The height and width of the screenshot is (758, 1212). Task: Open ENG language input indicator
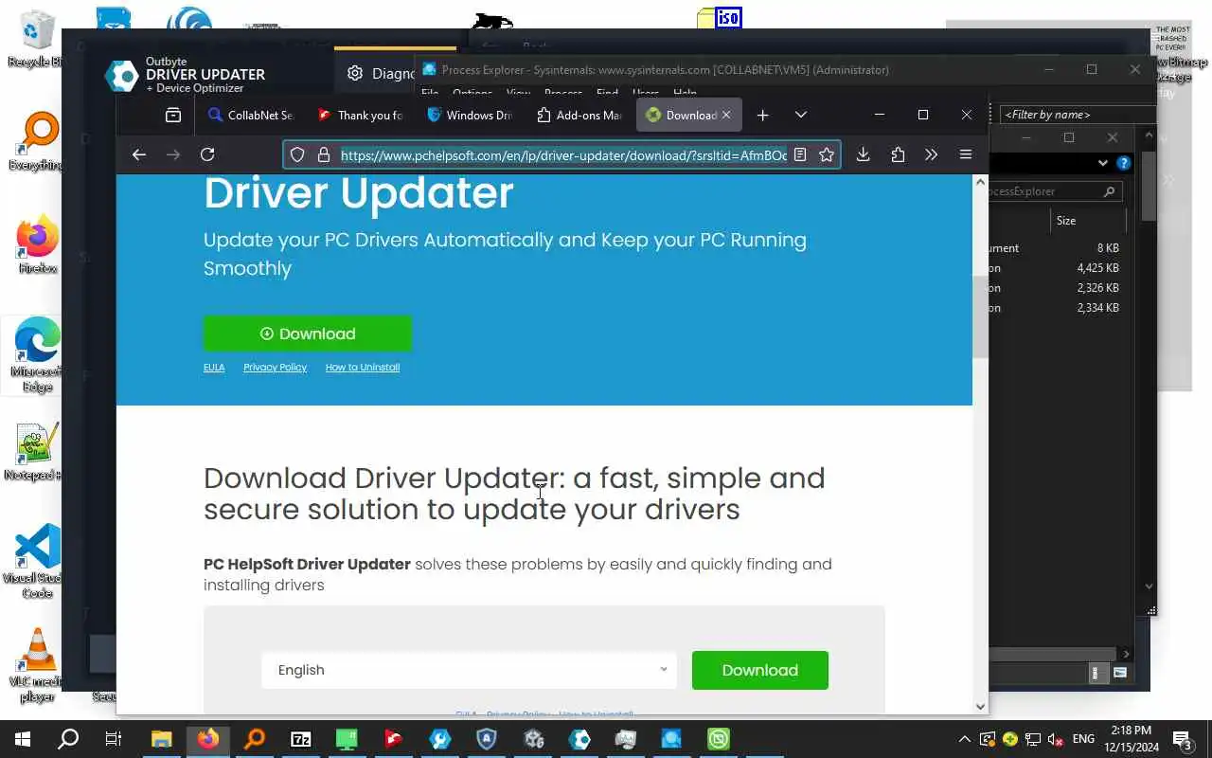pyautogui.click(x=1083, y=739)
